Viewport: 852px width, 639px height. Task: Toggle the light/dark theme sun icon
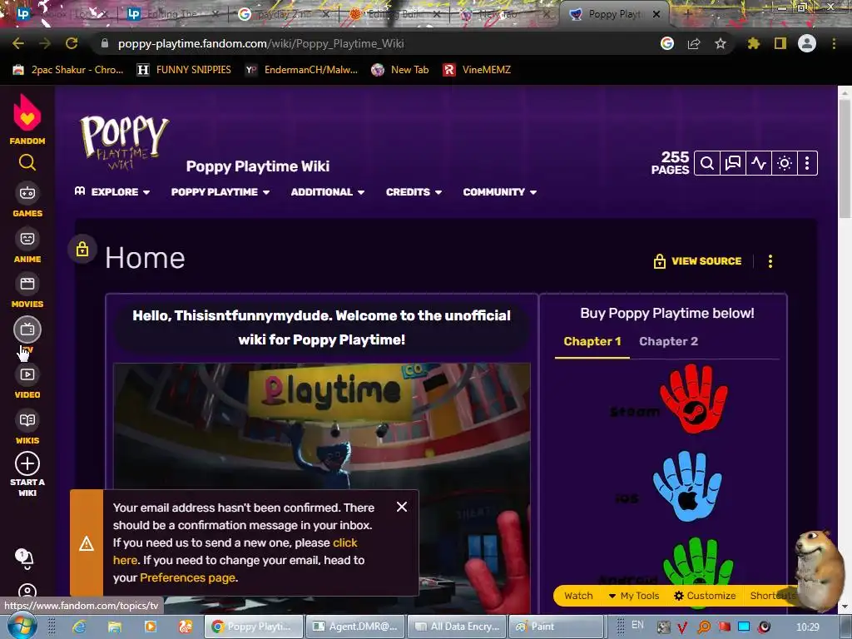(x=784, y=163)
